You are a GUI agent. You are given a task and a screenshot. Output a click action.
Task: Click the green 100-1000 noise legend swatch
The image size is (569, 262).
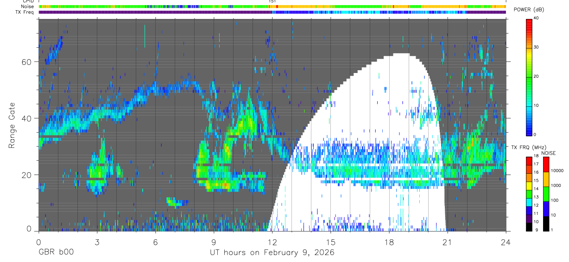(546, 194)
